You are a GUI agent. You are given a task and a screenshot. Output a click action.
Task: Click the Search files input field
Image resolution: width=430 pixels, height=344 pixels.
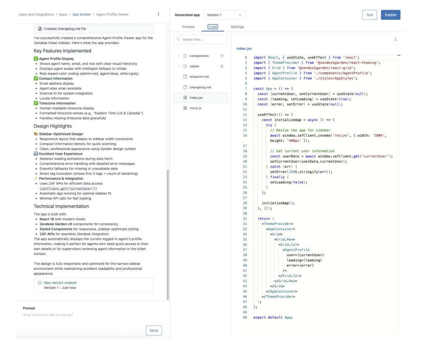[200, 40]
